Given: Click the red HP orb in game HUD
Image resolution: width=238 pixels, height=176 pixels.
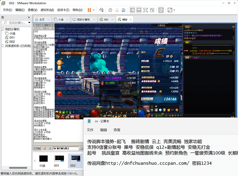Looking at the screenshot, I should [95, 113].
